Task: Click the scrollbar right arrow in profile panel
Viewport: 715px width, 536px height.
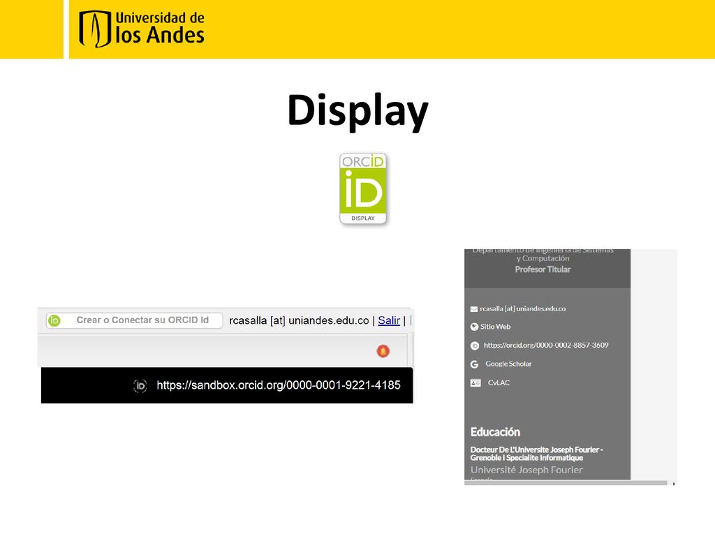Action: tap(674, 483)
